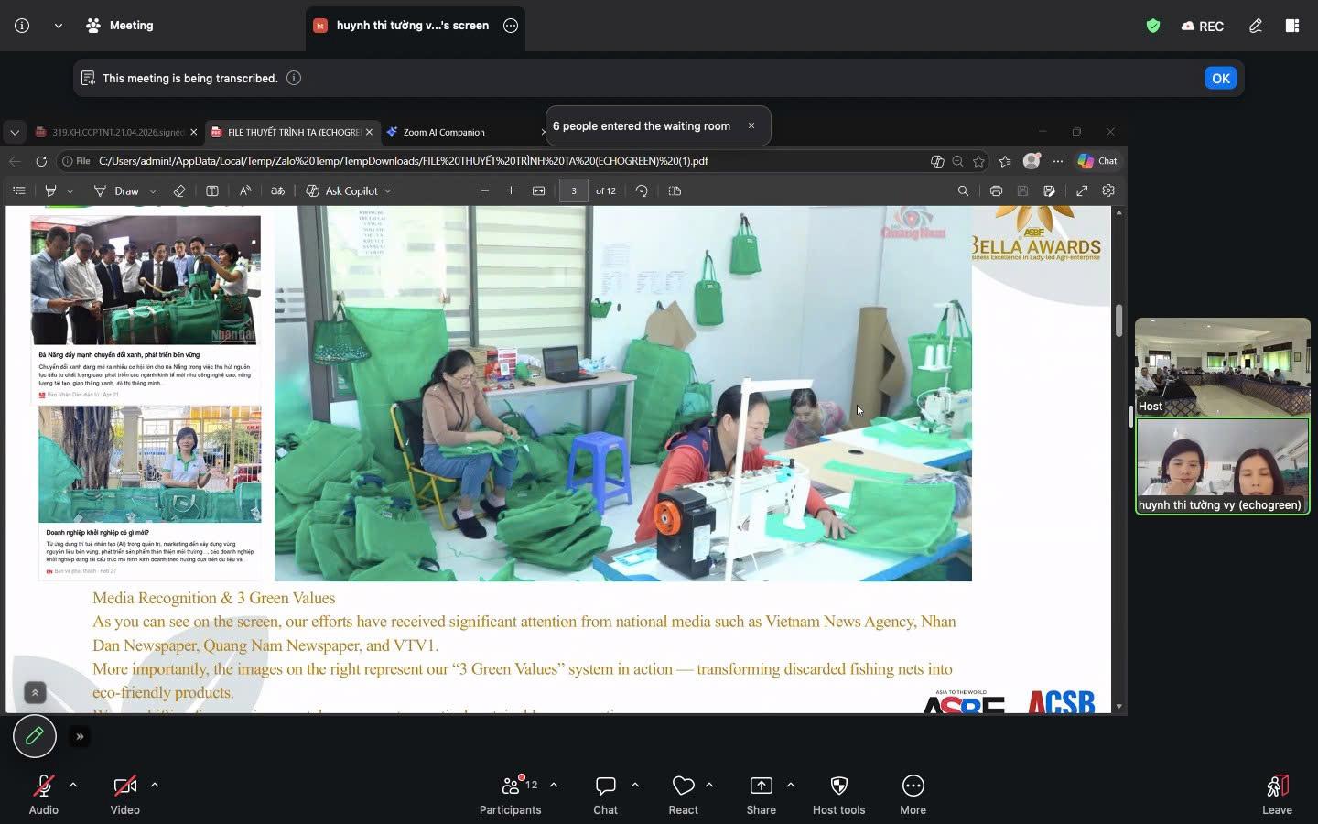
Task: Open the More options menu
Action: point(913,794)
